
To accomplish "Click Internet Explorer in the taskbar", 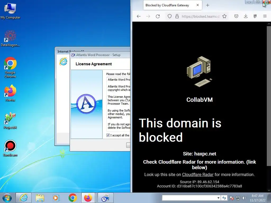I will [24, 198].
